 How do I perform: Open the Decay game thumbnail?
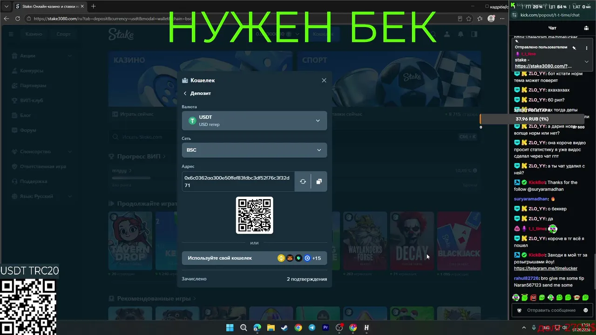click(412, 241)
